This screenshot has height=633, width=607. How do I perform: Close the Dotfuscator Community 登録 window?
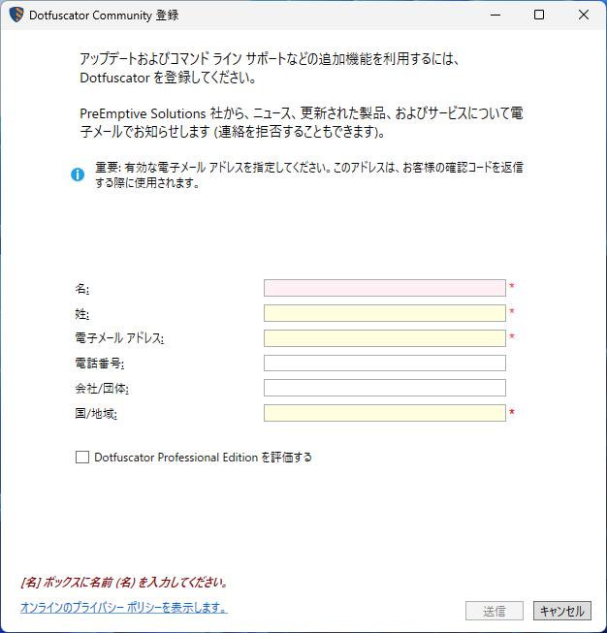pyautogui.click(x=584, y=15)
